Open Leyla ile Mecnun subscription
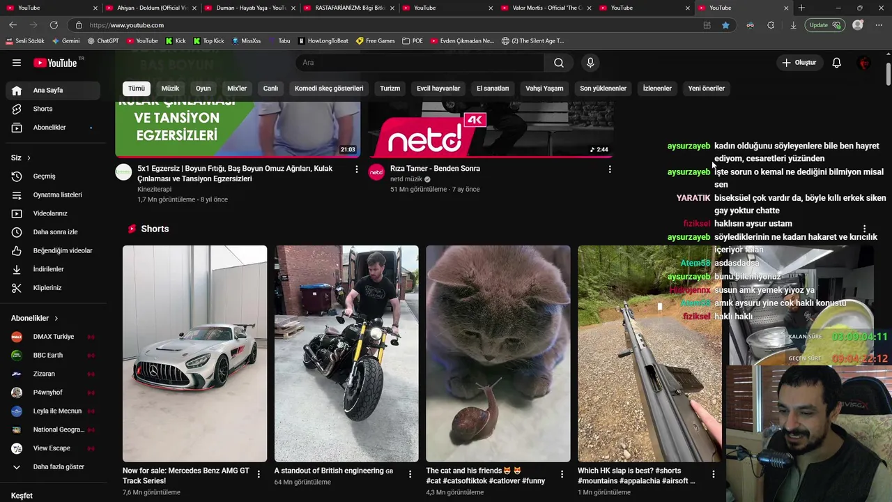 (53, 411)
